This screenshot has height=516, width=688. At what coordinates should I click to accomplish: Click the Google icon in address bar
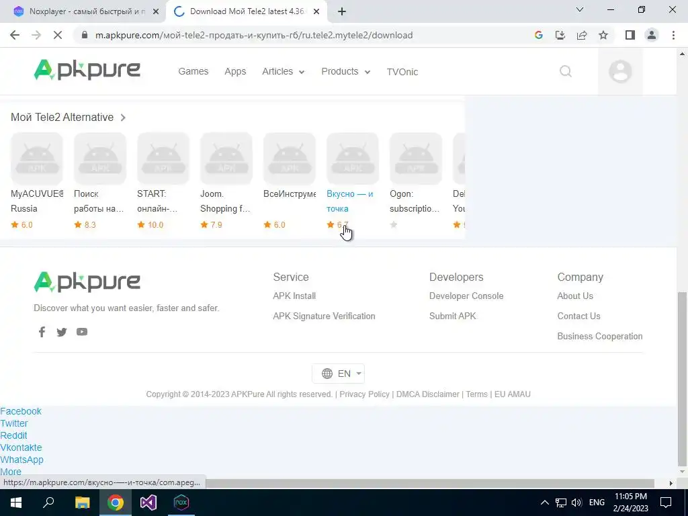click(x=539, y=35)
